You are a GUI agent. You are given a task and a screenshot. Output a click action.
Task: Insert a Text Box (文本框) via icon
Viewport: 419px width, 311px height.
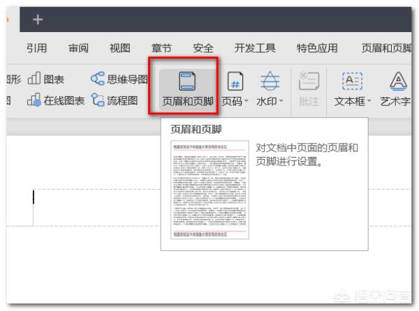coord(352,81)
